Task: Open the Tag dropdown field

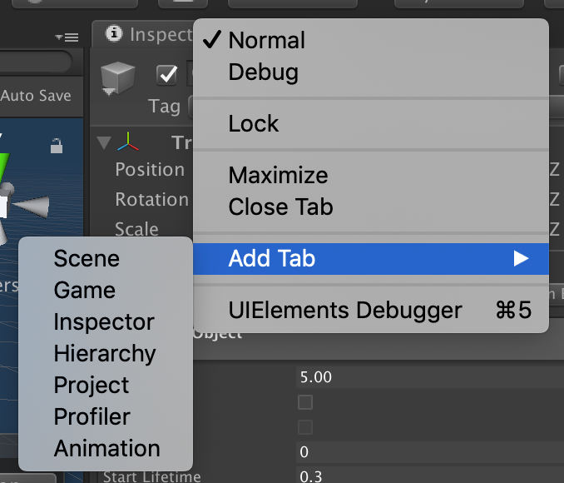Action: (191, 107)
